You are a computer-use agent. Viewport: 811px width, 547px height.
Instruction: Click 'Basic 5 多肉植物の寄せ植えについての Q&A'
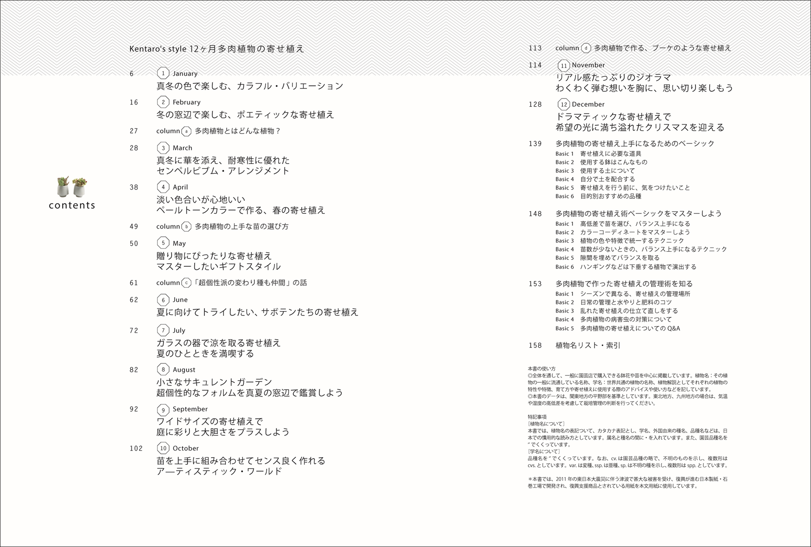(x=618, y=328)
